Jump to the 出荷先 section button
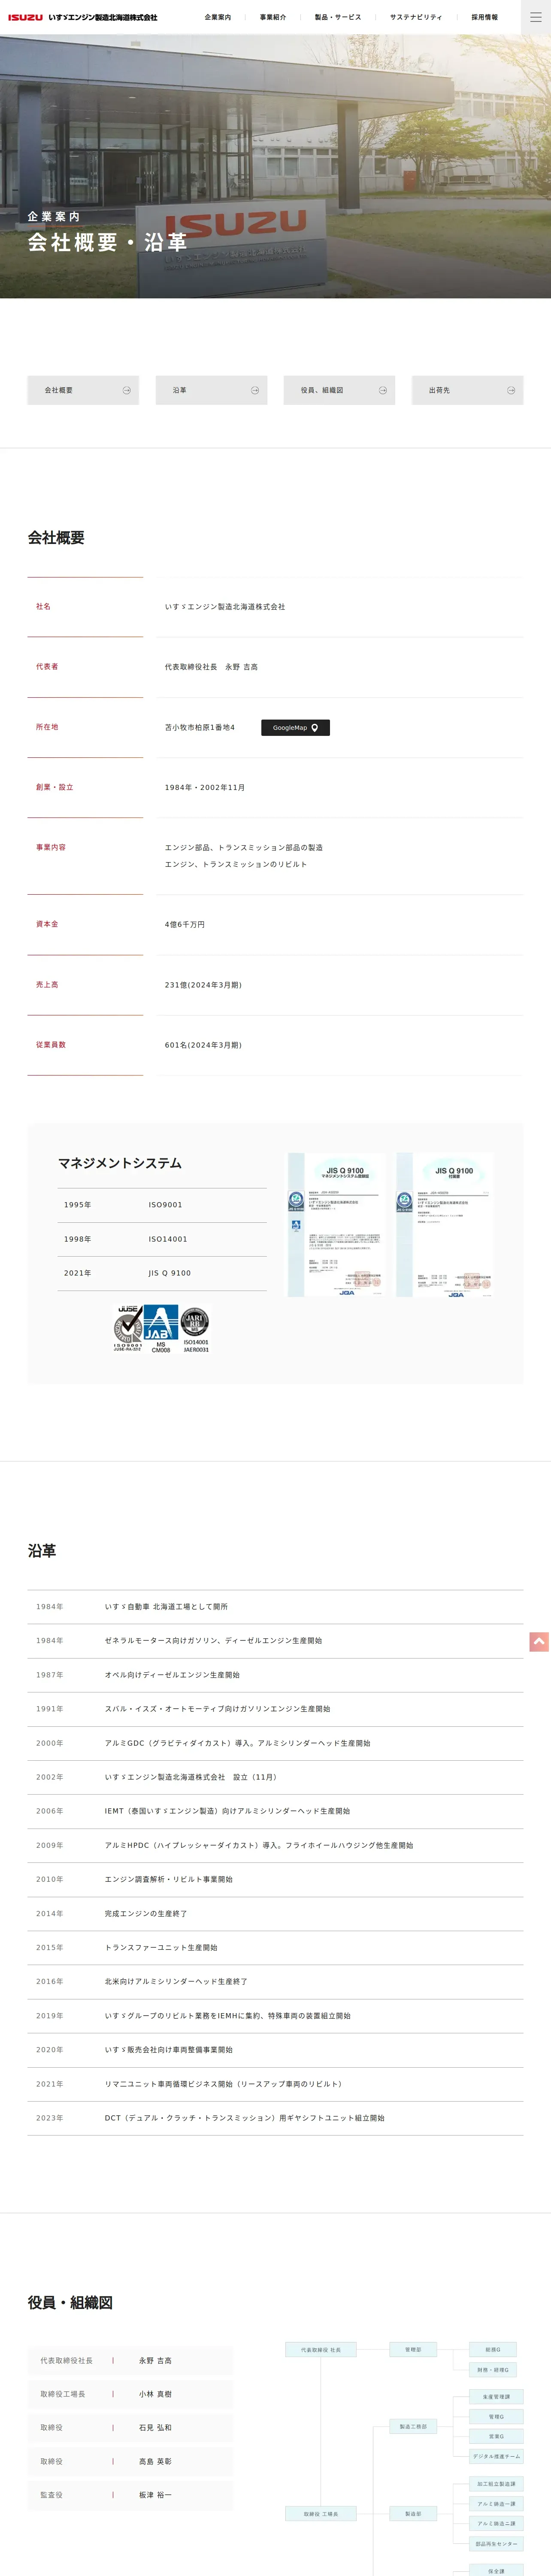The width and height of the screenshot is (551, 2576). (x=467, y=390)
